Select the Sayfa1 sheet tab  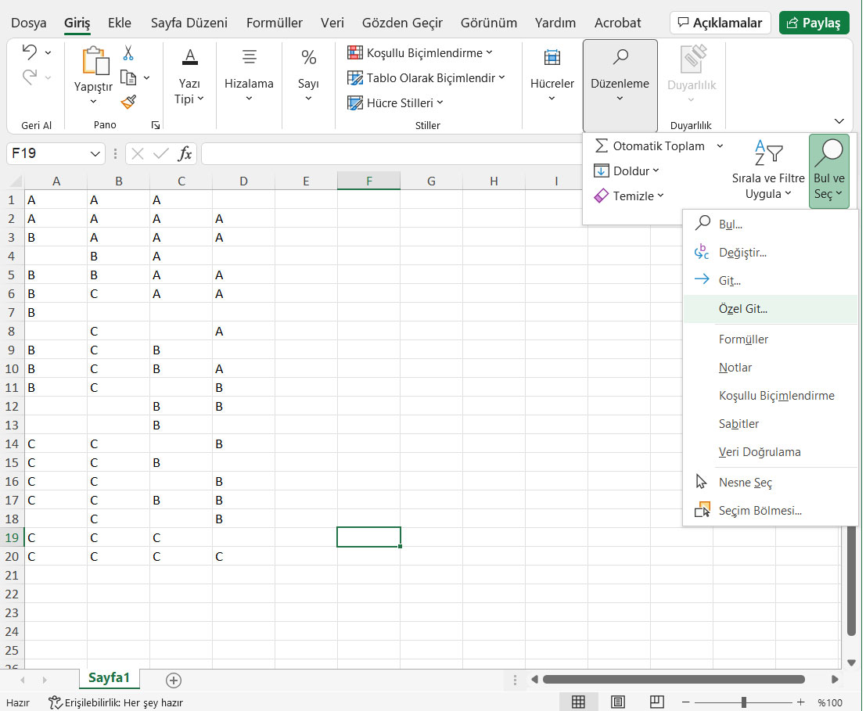(109, 678)
